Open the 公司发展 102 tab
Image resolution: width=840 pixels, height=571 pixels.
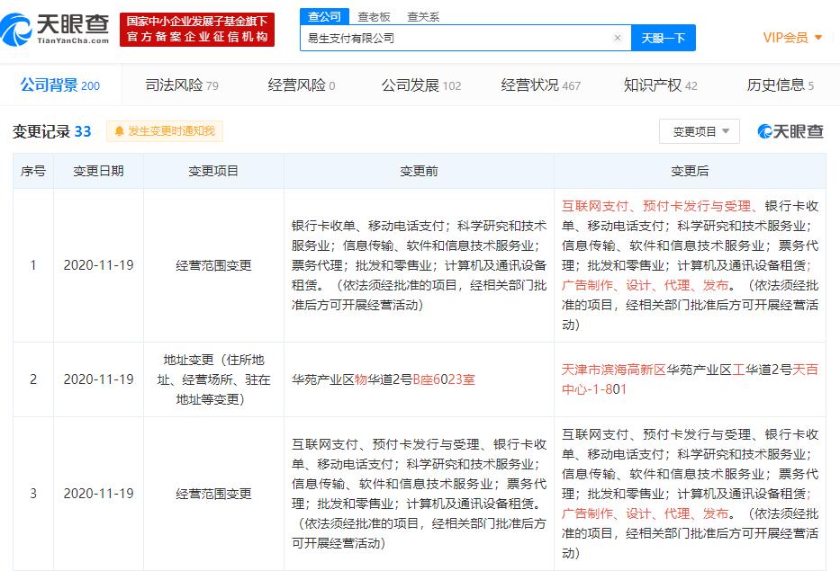[x=421, y=85]
